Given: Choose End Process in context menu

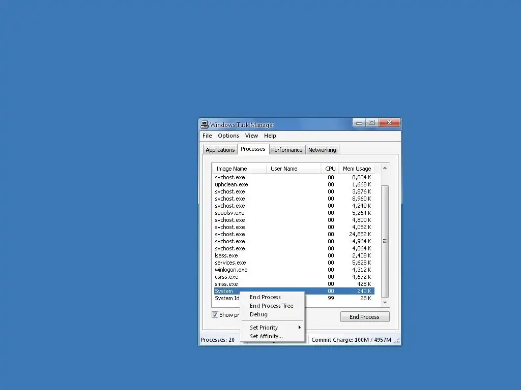Looking at the screenshot, I should [272, 297].
